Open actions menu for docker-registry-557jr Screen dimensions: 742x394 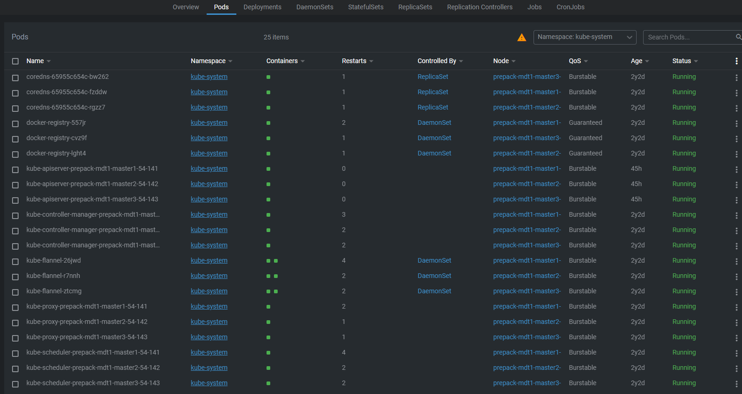point(736,123)
